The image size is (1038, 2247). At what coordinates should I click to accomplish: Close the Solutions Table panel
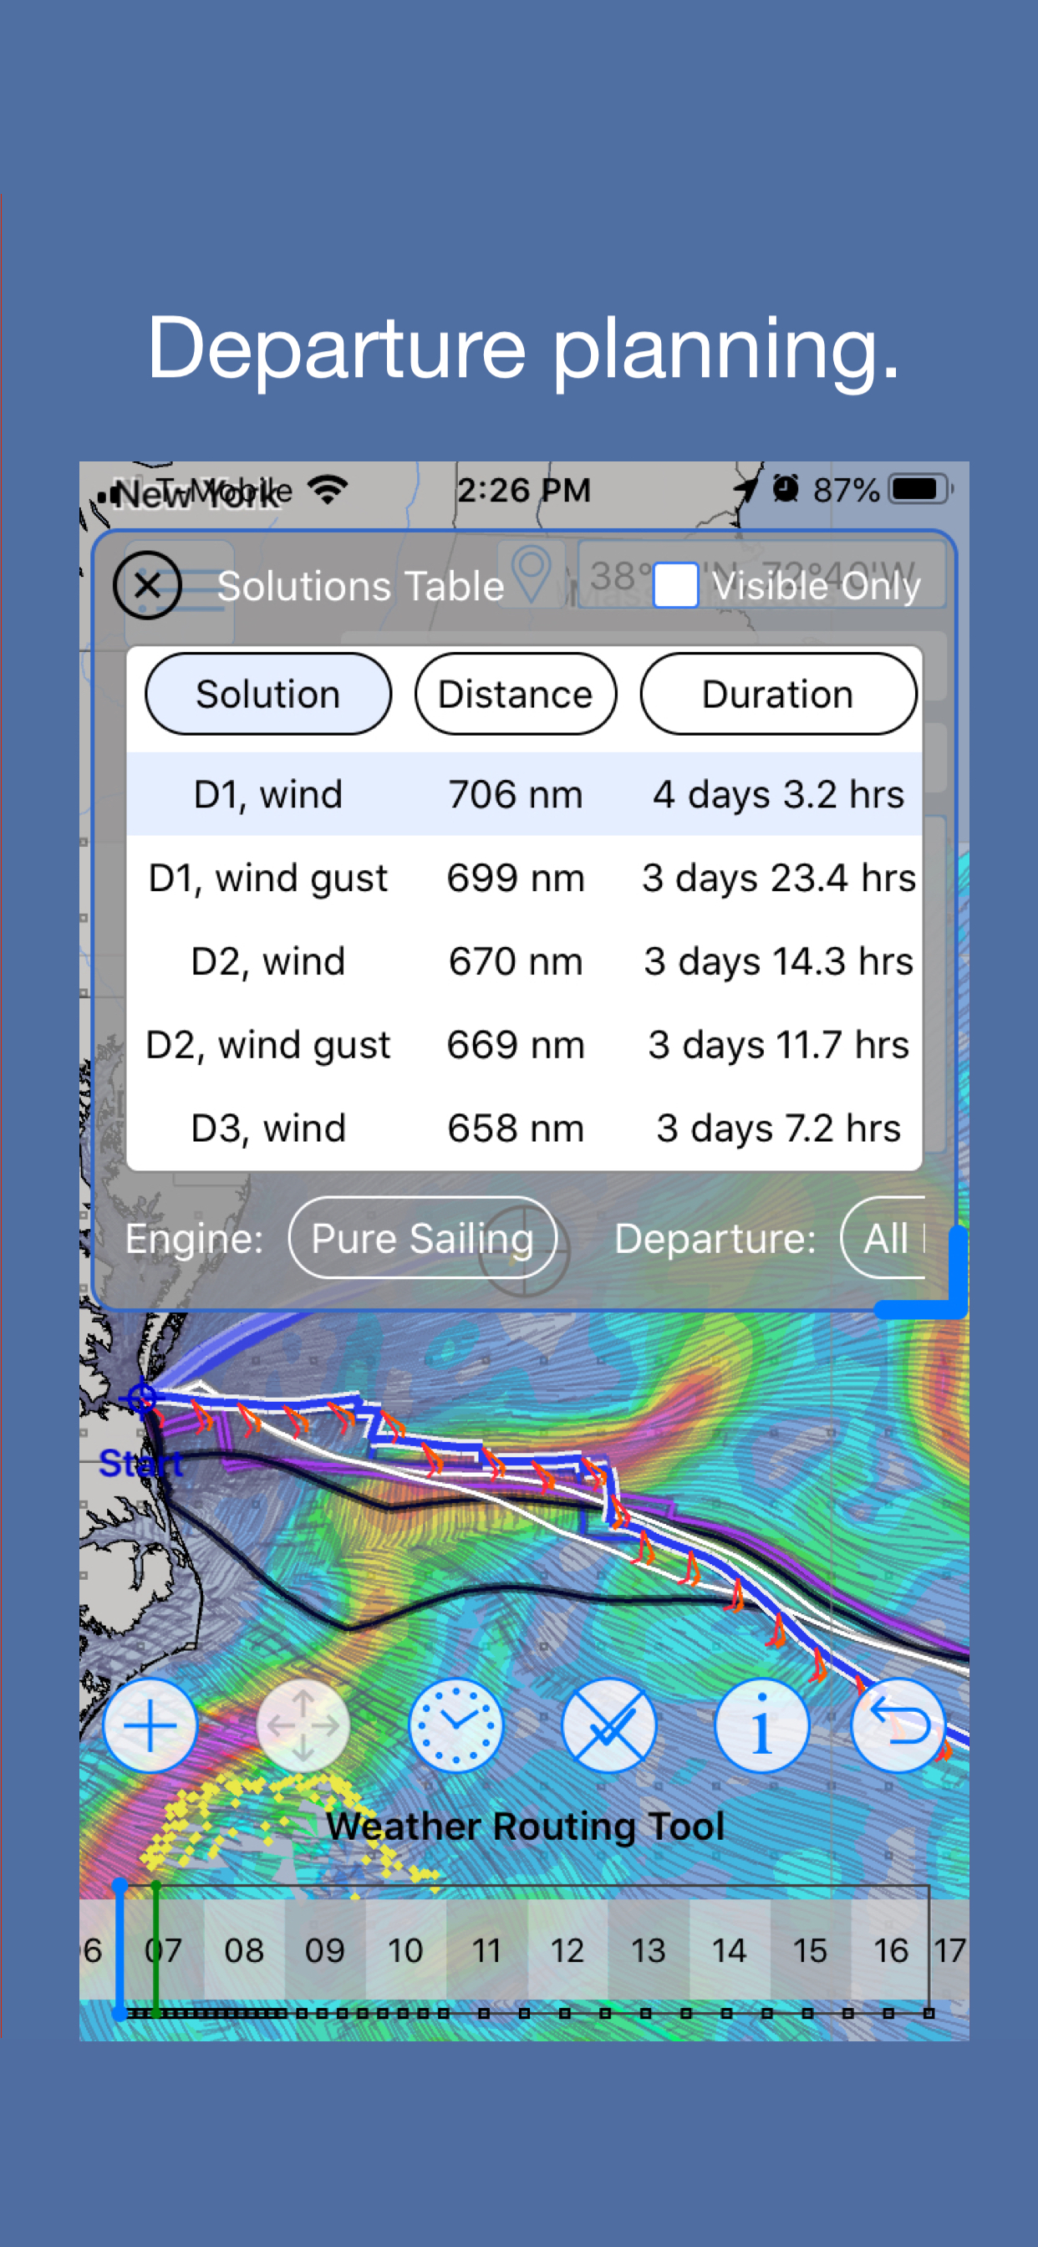coord(147,585)
